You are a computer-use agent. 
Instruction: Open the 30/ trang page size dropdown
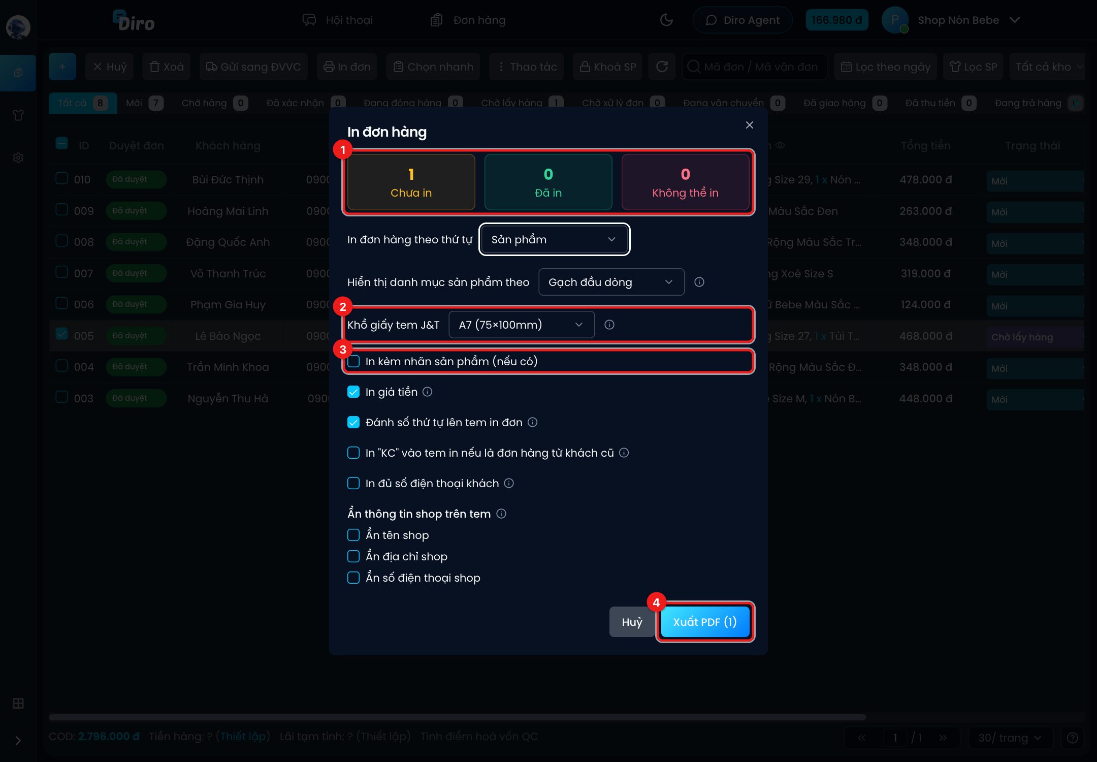click(x=1010, y=738)
